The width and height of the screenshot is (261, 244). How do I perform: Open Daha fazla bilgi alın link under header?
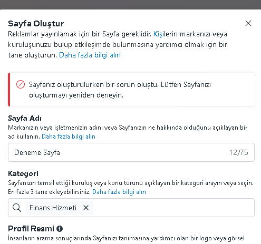(90, 55)
